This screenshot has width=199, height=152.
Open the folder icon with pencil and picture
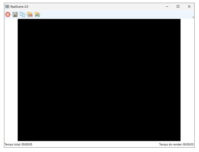[37, 14]
